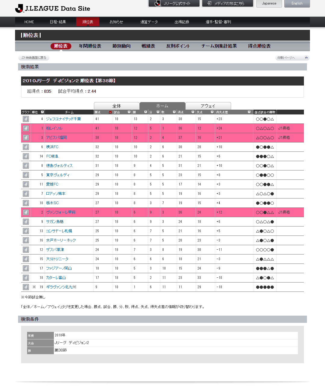Select Japanese language button
Image resolution: width=325 pixels, height=387 pixels.
(x=269, y=4)
